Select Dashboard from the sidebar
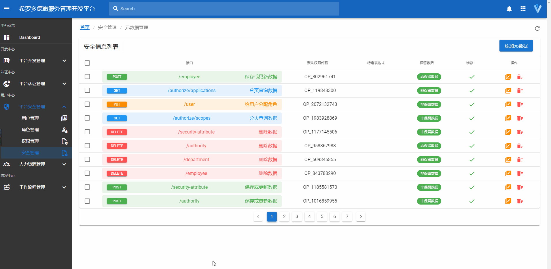The image size is (551, 269). point(29,37)
